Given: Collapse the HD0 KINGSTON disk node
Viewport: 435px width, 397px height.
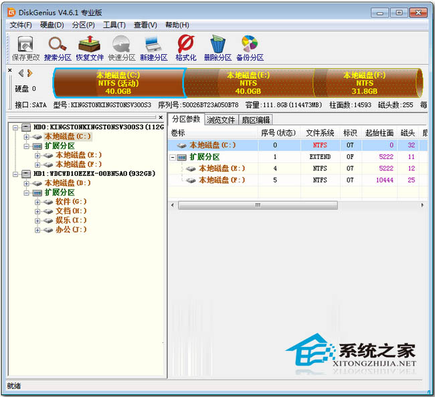Looking at the screenshot, I should tap(15, 128).
